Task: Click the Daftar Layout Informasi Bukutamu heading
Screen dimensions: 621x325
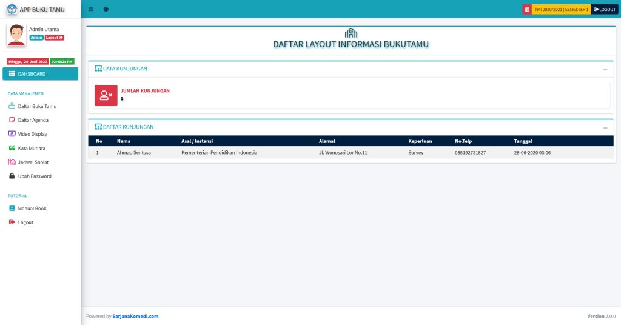Action: (351, 44)
